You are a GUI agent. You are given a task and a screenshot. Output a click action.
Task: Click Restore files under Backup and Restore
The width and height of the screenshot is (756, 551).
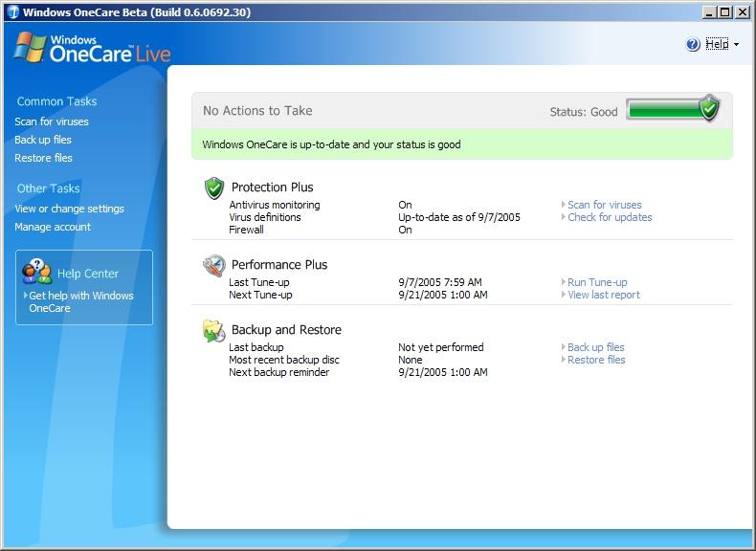(596, 360)
